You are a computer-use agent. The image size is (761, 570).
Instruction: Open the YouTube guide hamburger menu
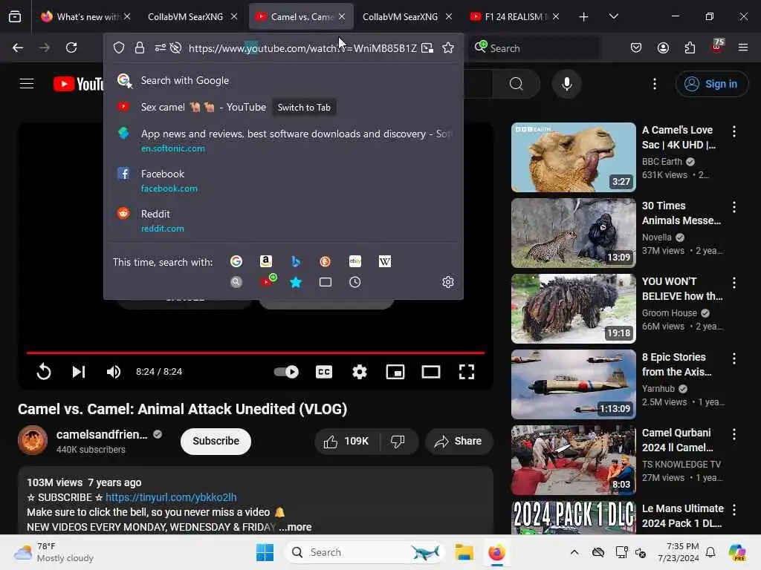point(27,84)
